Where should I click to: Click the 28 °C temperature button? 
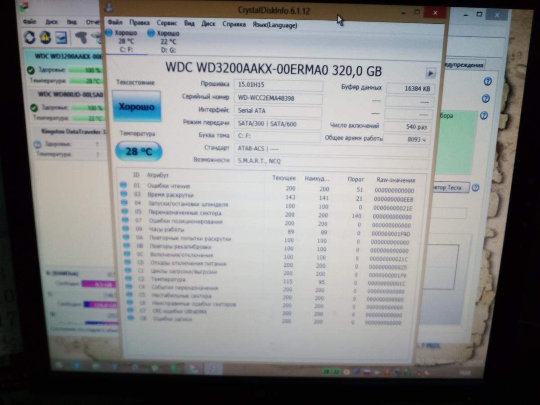coord(138,152)
